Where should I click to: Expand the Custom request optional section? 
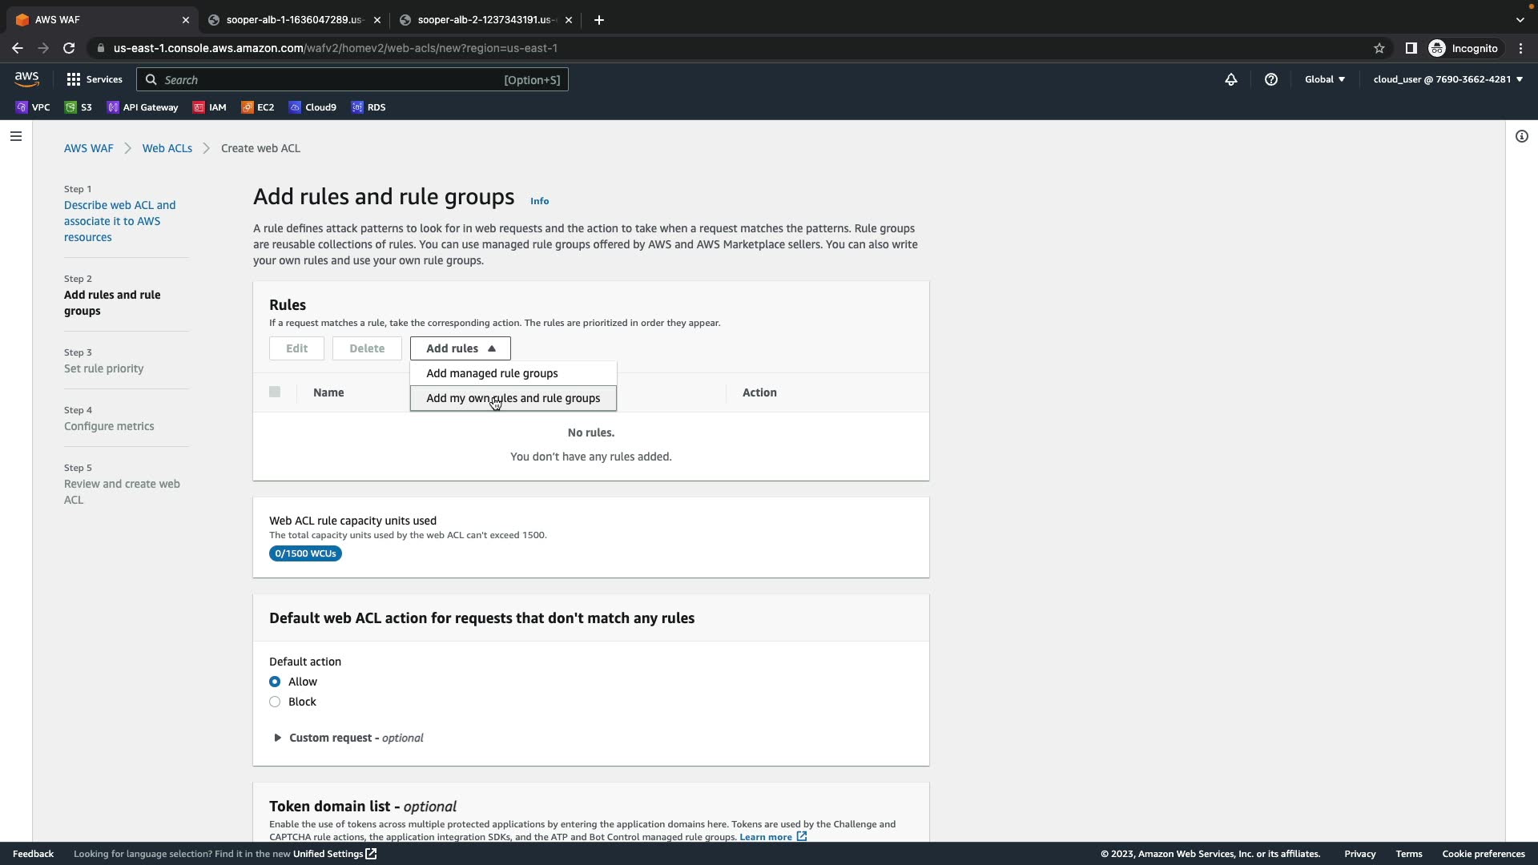pyautogui.click(x=278, y=738)
